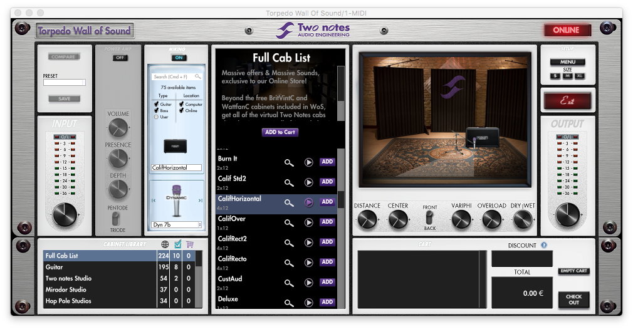Toggle the Online location checkbox
633x329 pixels.
pos(181,111)
